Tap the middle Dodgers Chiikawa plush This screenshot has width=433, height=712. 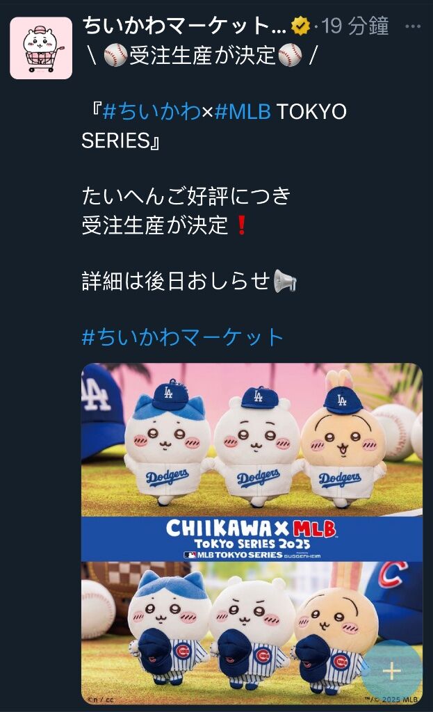257,448
